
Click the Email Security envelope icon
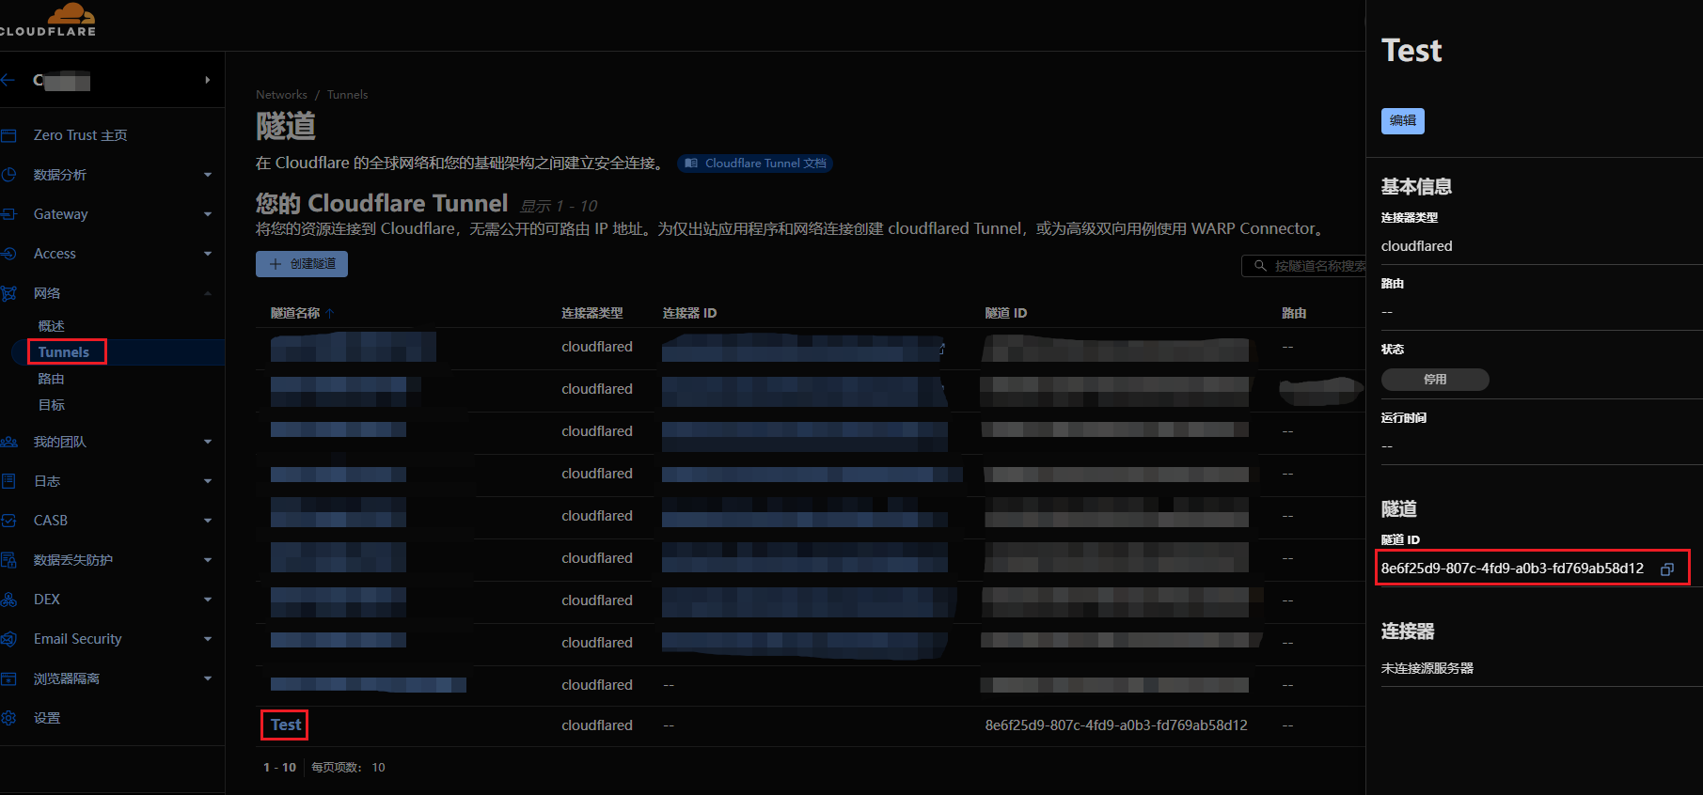pyautogui.click(x=8, y=639)
